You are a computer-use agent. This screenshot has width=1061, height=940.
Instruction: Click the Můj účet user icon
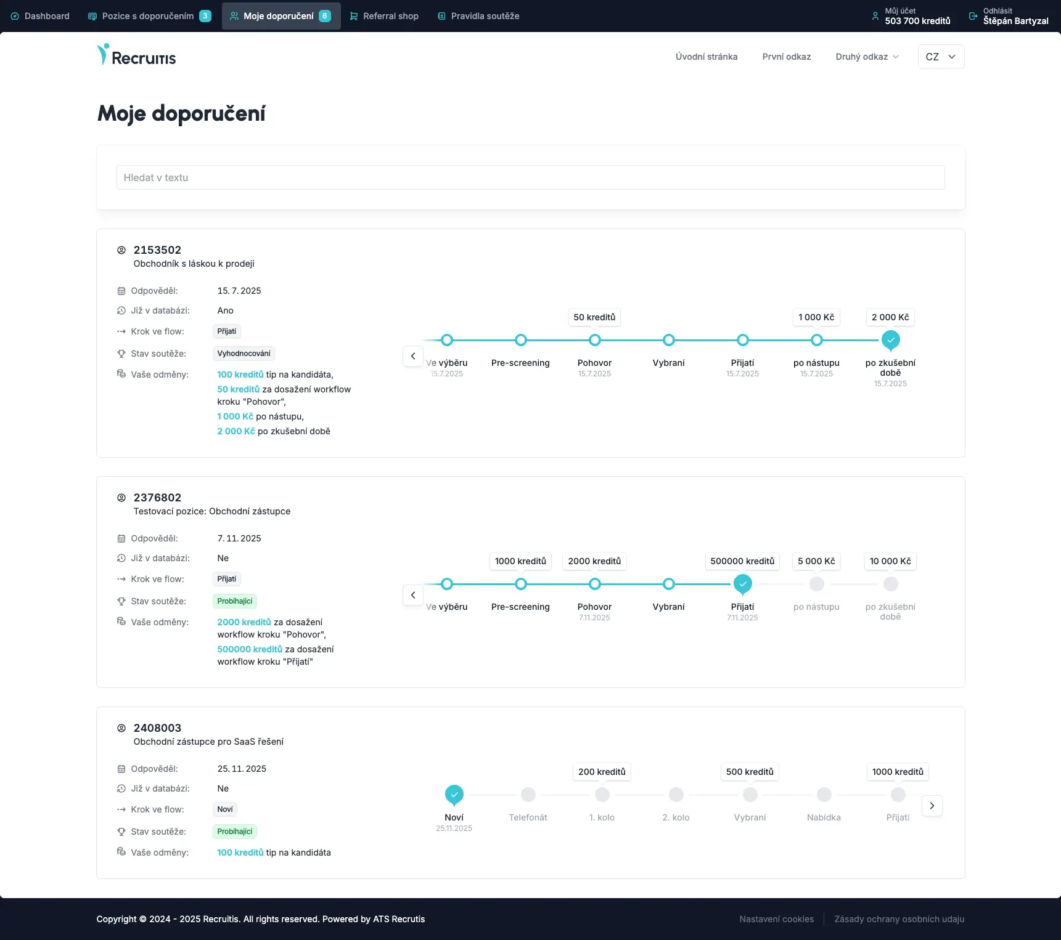tap(876, 16)
